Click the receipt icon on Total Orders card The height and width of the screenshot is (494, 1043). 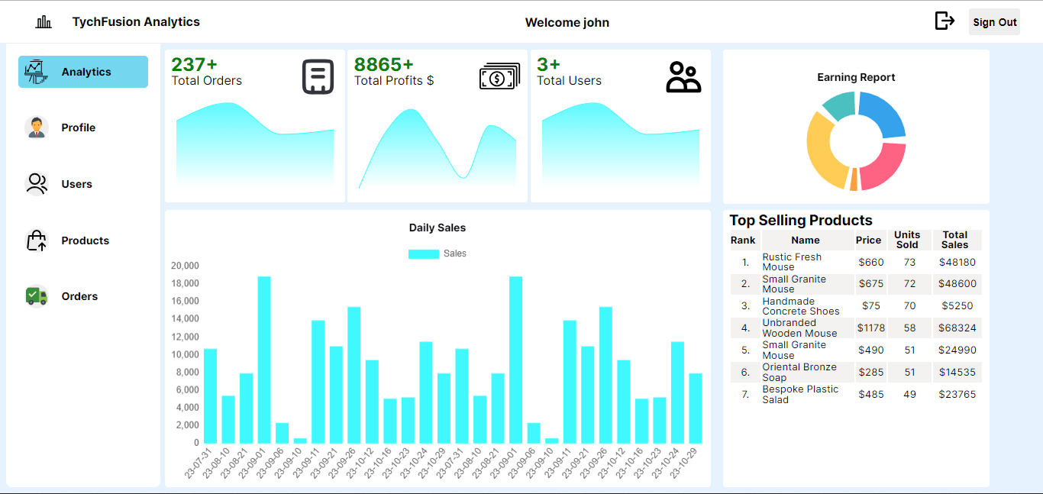pyautogui.click(x=318, y=76)
